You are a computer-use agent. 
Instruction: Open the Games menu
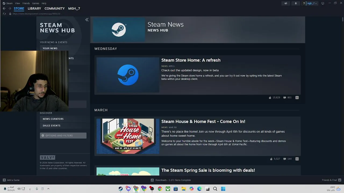point(35,3)
